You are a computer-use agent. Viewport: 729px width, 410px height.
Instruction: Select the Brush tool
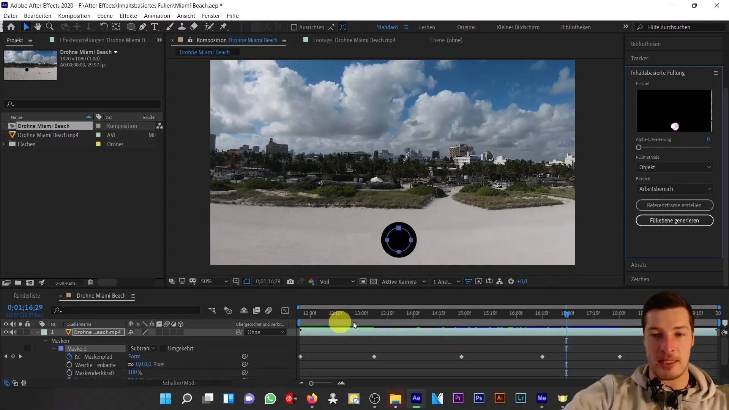click(x=170, y=27)
